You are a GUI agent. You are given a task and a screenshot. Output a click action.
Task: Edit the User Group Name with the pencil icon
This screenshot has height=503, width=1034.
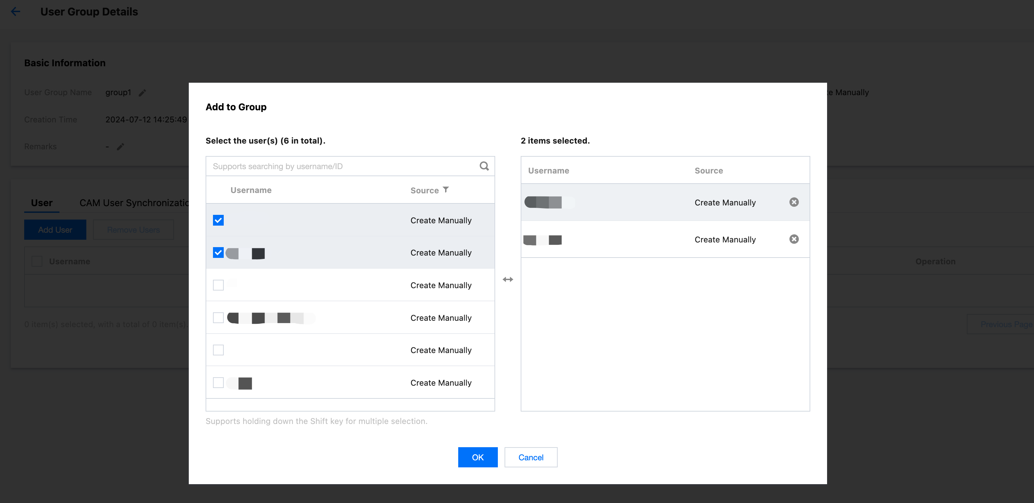[142, 93]
